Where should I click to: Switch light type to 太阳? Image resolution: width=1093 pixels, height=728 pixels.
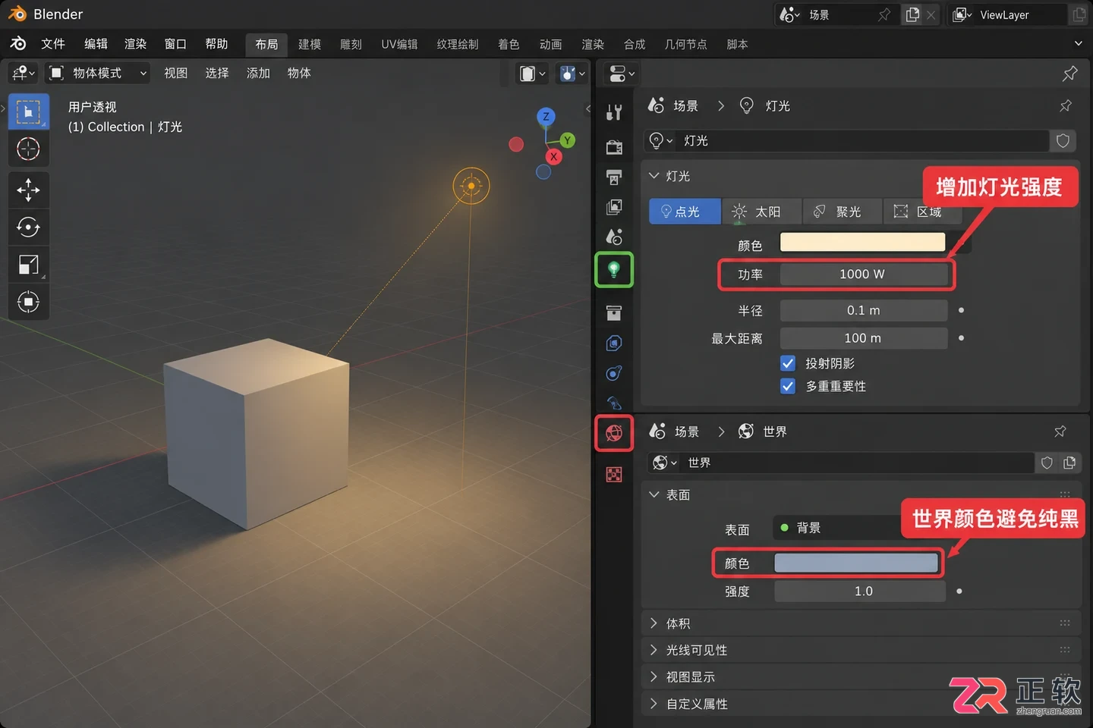(x=761, y=212)
